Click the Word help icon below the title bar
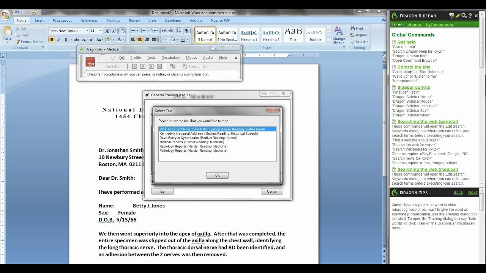Screen dimensions: 486x273 coord(383,20)
